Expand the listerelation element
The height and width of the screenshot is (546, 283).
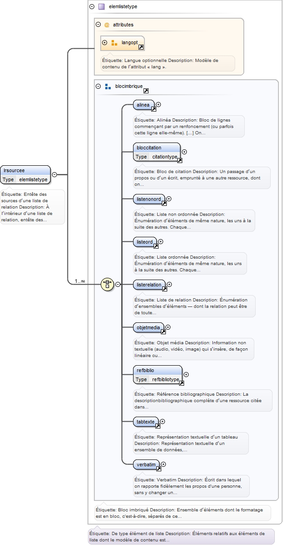coord(170,285)
